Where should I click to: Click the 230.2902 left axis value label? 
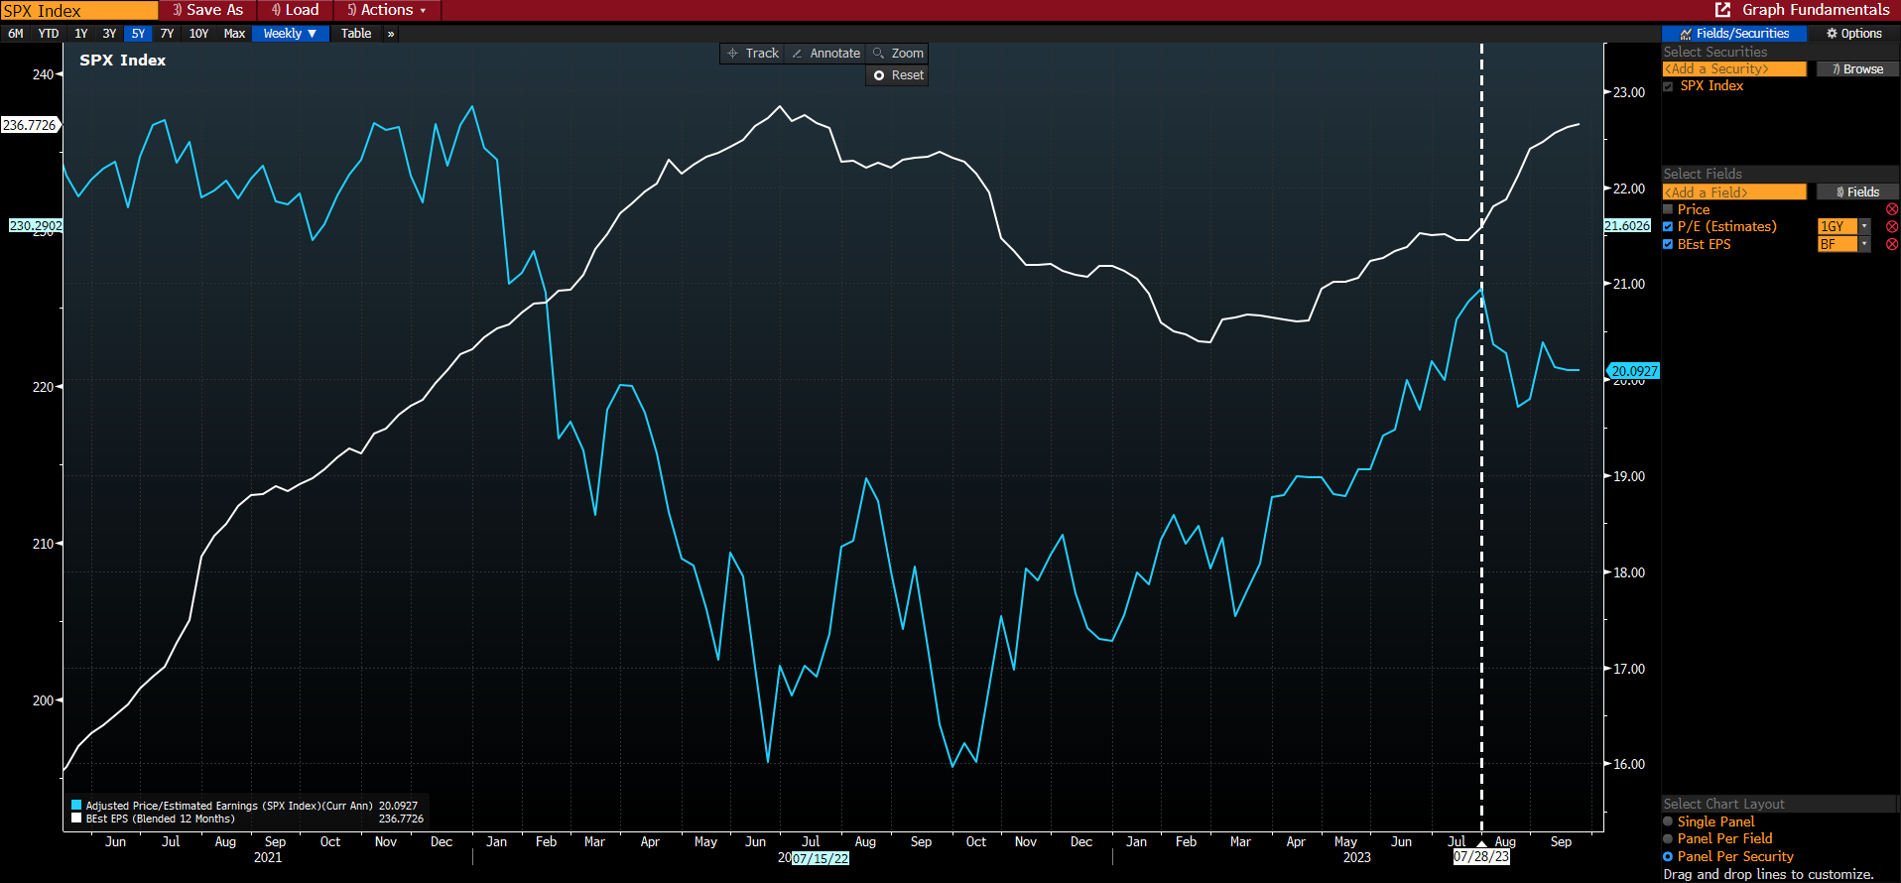click(36, 226)
